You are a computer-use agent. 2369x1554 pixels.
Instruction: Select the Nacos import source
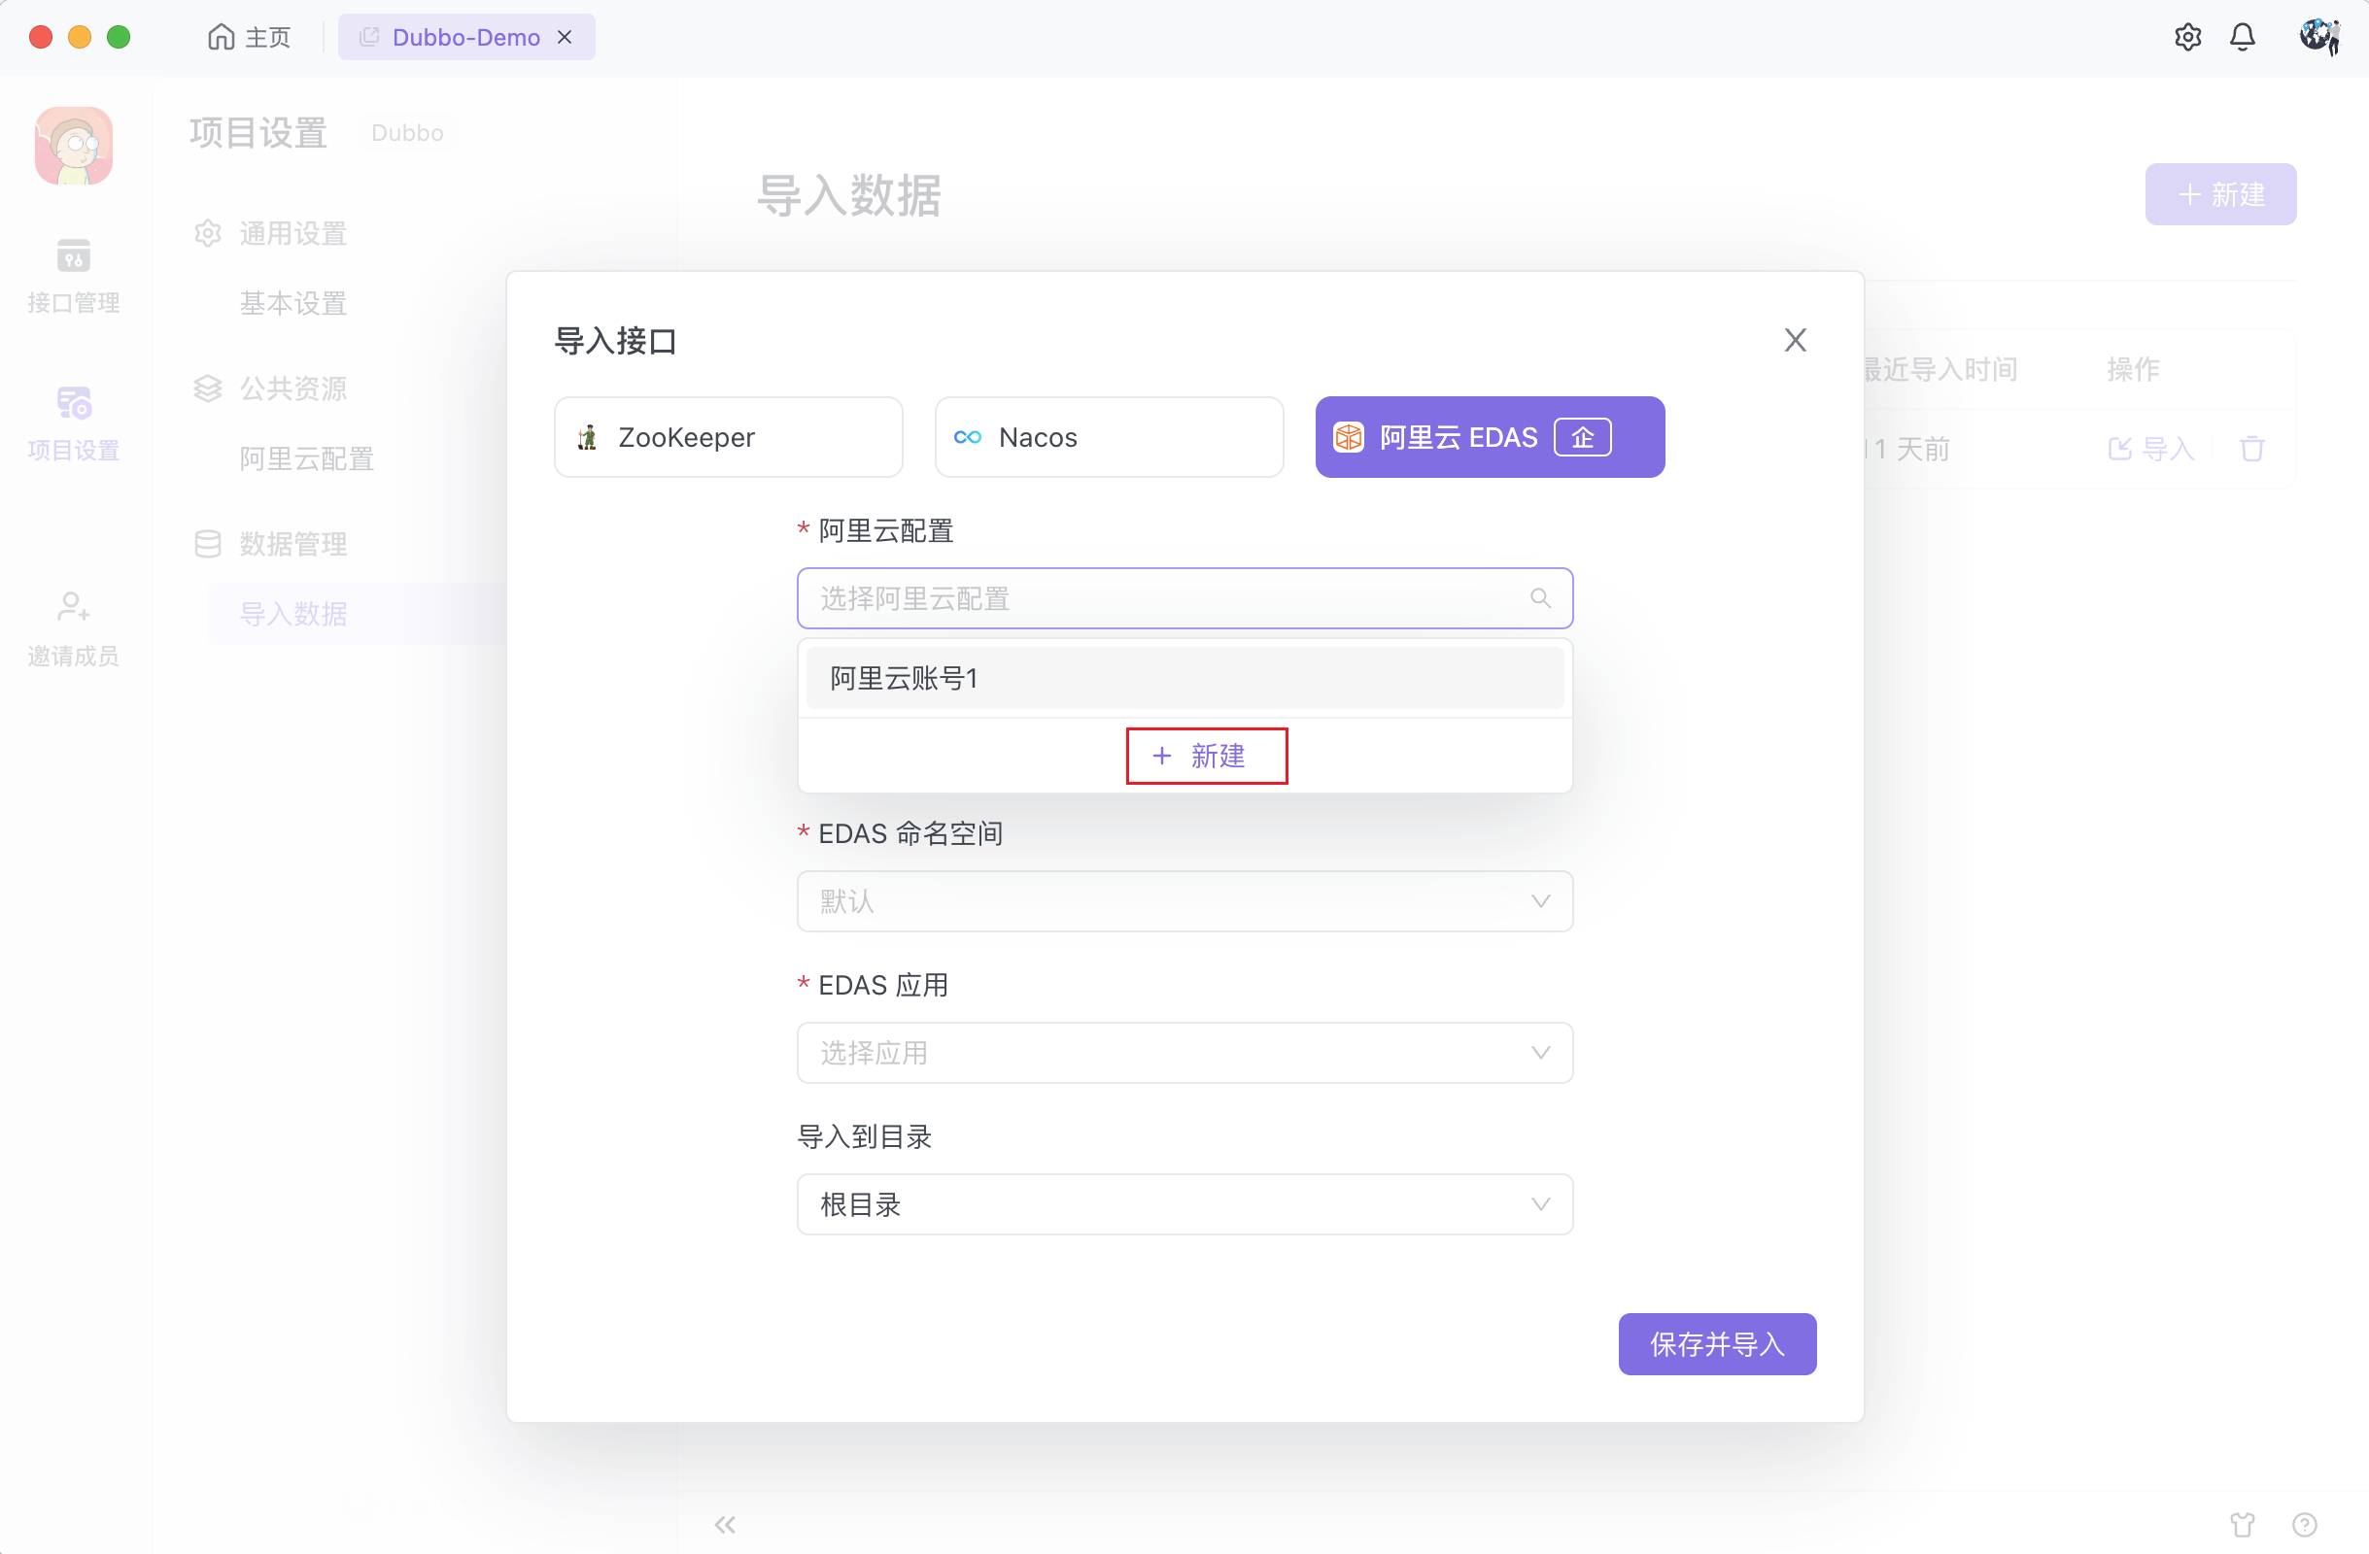tap(1109, 437)
